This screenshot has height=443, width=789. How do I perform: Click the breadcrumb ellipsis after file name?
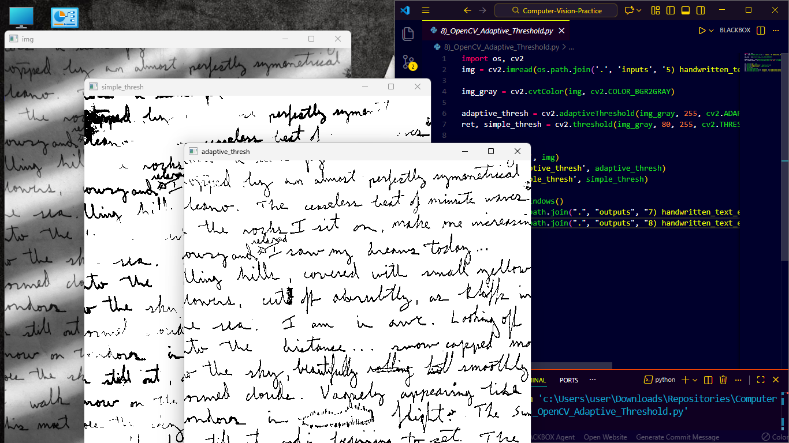tap(571, 47)
